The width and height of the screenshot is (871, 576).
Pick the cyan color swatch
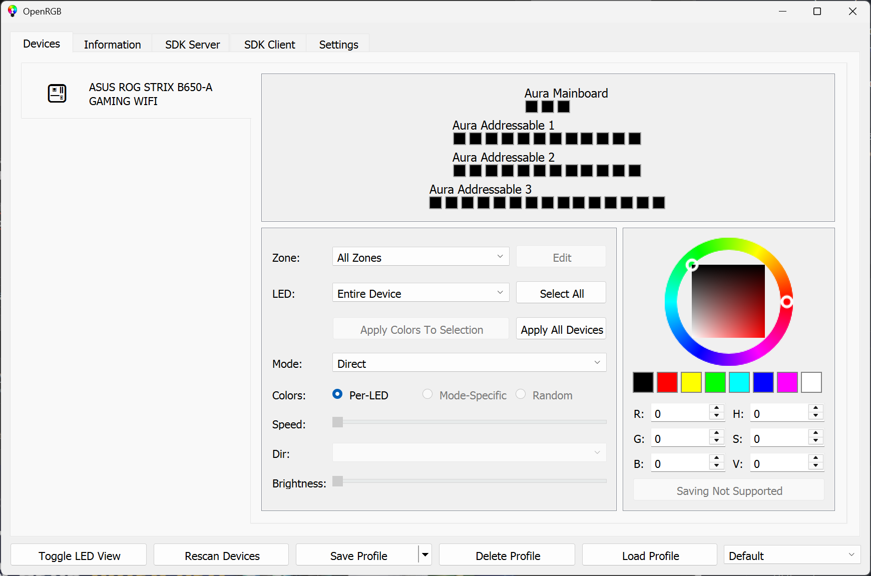739,382
